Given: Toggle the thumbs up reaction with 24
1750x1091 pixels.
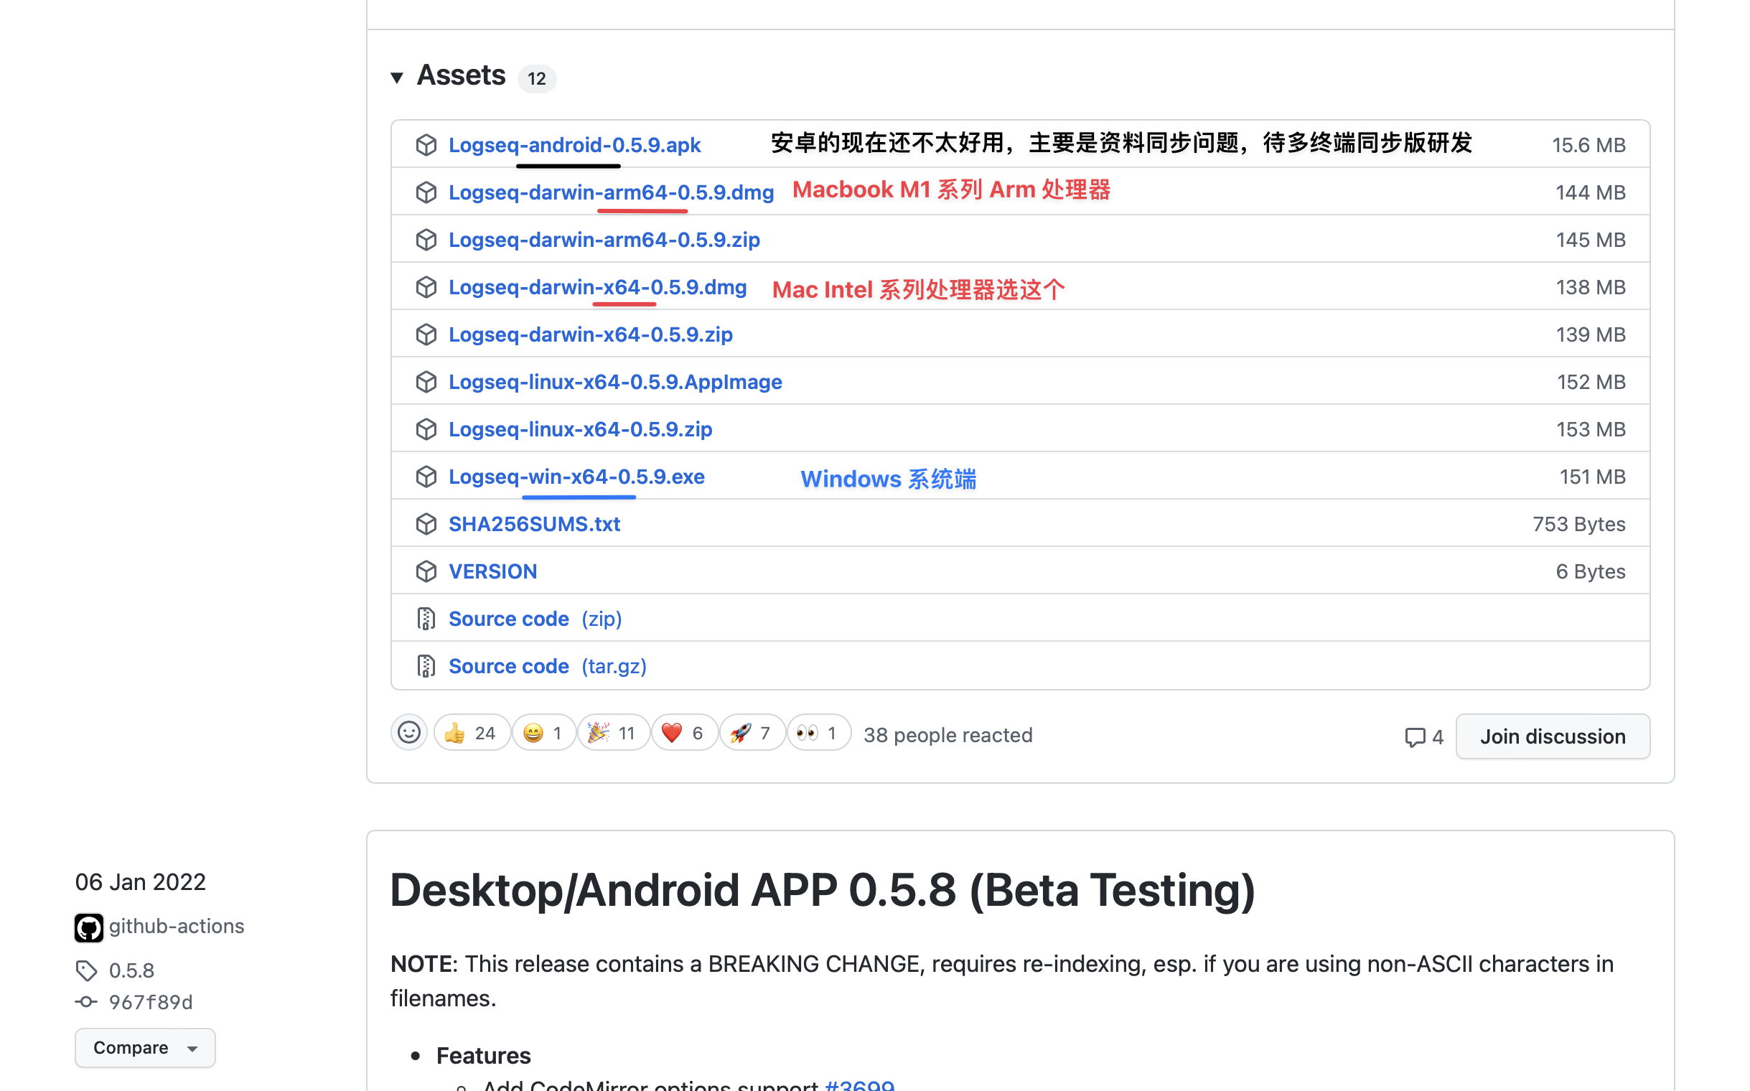Looking at the screenshot, I should click(x=472, y=733).
